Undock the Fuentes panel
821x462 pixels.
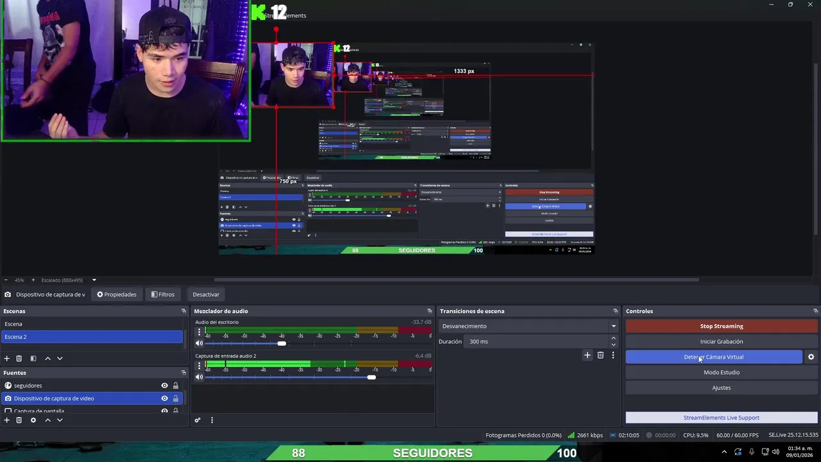183,373
